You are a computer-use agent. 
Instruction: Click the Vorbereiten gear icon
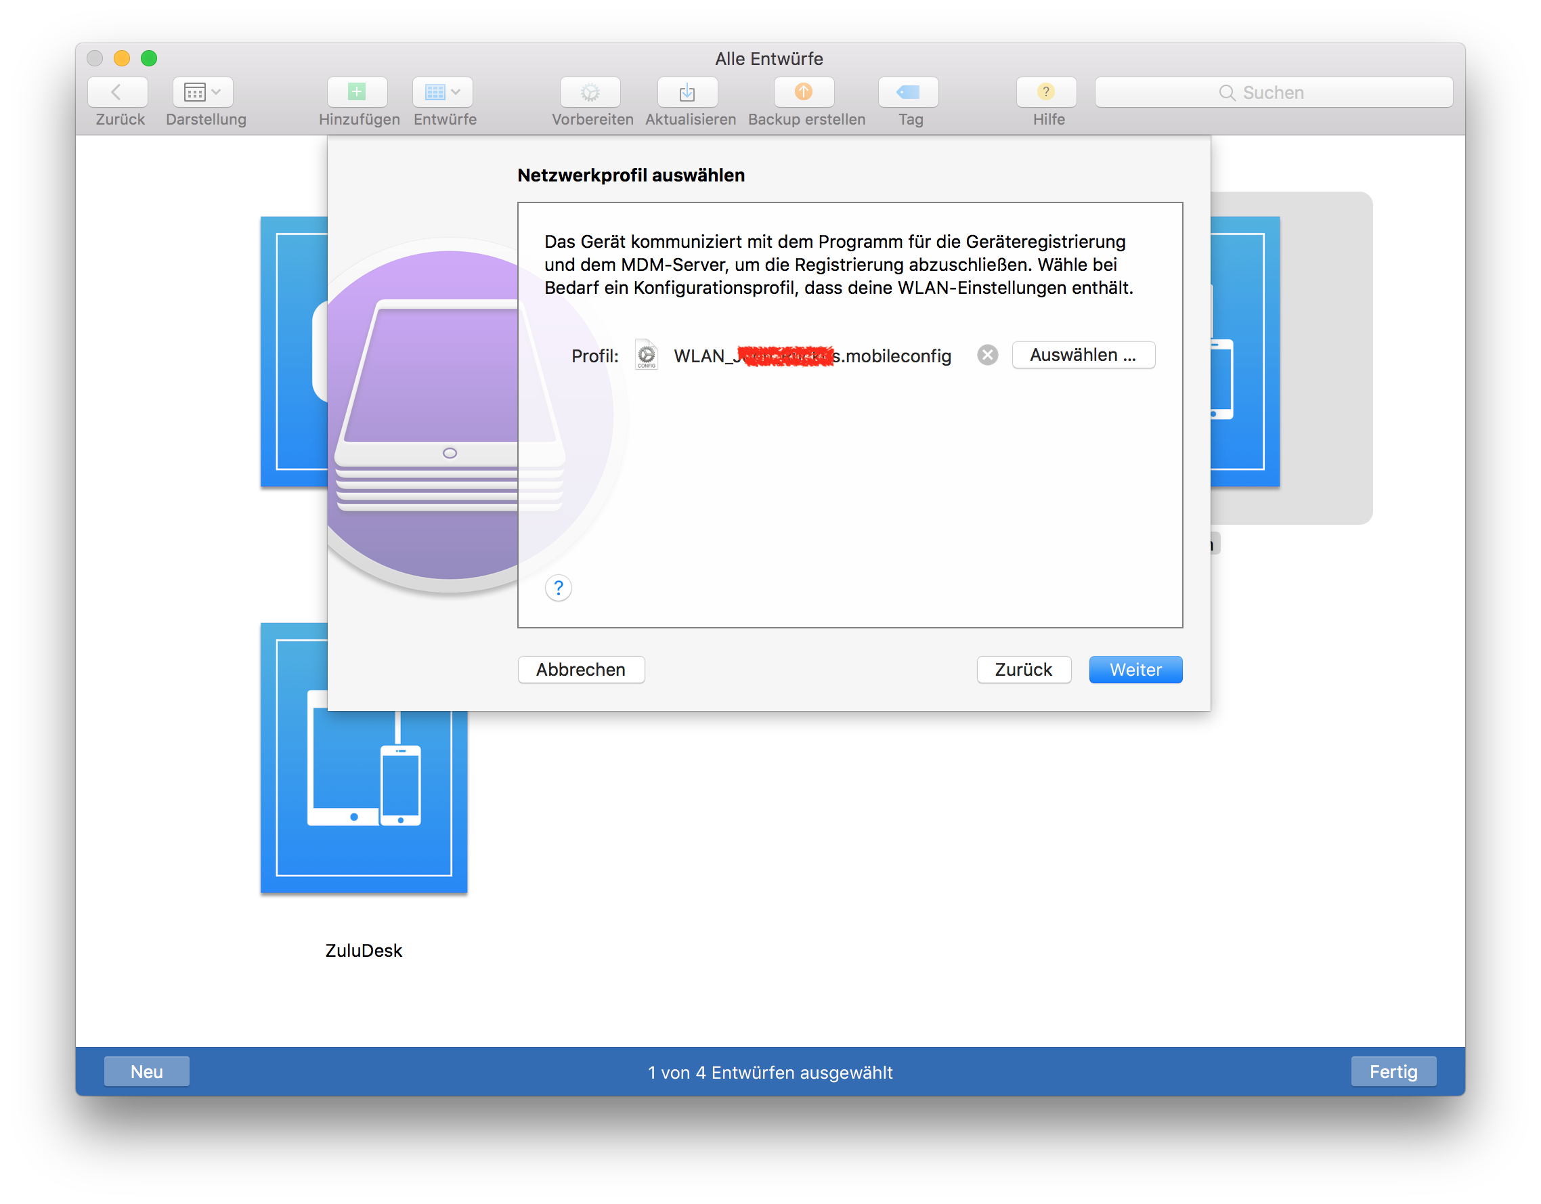[590, 93]
